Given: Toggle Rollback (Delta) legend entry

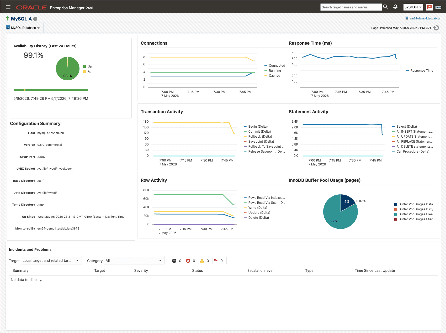Looking at the screenshot, I should pyautogui.click(x=258, y=137).
